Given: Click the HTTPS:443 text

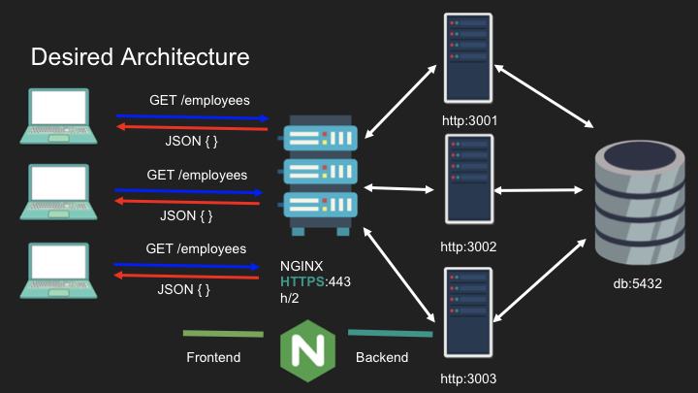Looking at the screenshot, I should pyautogui.click(x=315, y=281).
